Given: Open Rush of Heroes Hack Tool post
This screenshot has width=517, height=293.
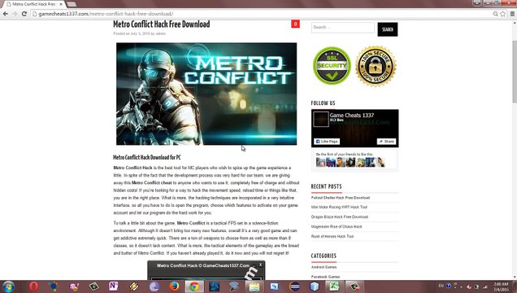Looking at the screenshot, I should point(332,236).
